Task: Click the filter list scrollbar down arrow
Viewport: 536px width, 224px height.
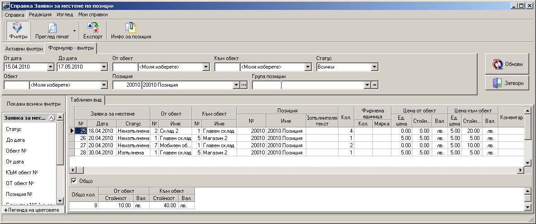Action: [x=60, y=201]
